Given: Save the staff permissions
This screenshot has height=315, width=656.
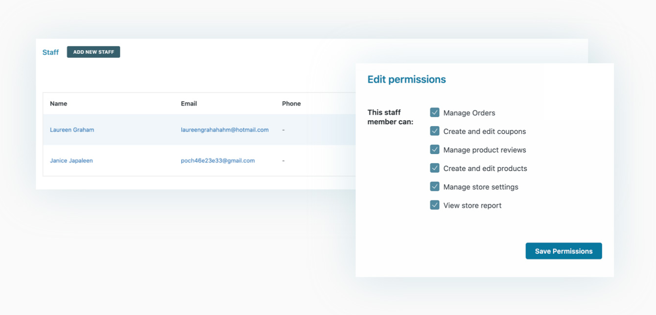Looking at the screenshot, I should tap(563, 251).
